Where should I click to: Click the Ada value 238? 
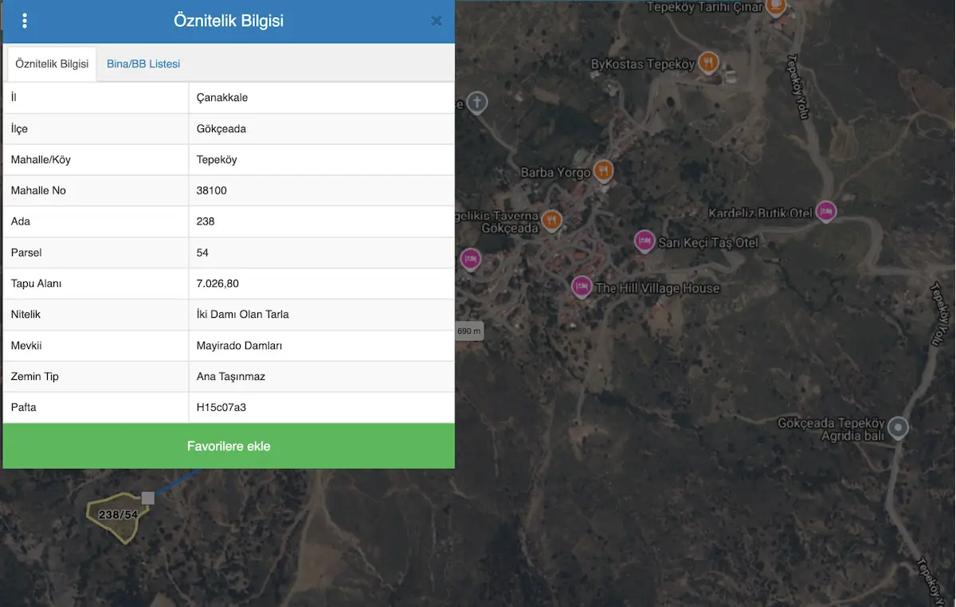(x=206, y=221)
